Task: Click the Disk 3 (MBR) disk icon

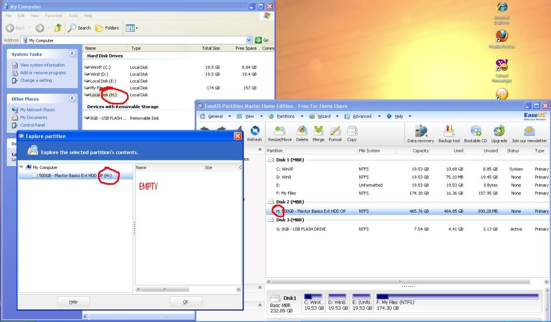Action: [x=271, y=220]
